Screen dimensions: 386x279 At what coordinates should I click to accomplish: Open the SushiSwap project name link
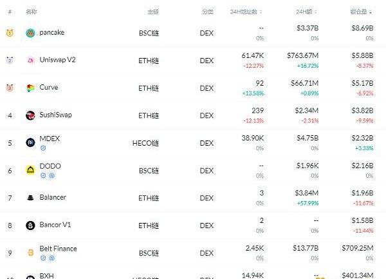click(55, 115)
